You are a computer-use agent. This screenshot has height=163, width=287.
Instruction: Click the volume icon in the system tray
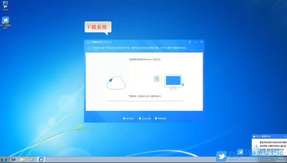[265, 159]
